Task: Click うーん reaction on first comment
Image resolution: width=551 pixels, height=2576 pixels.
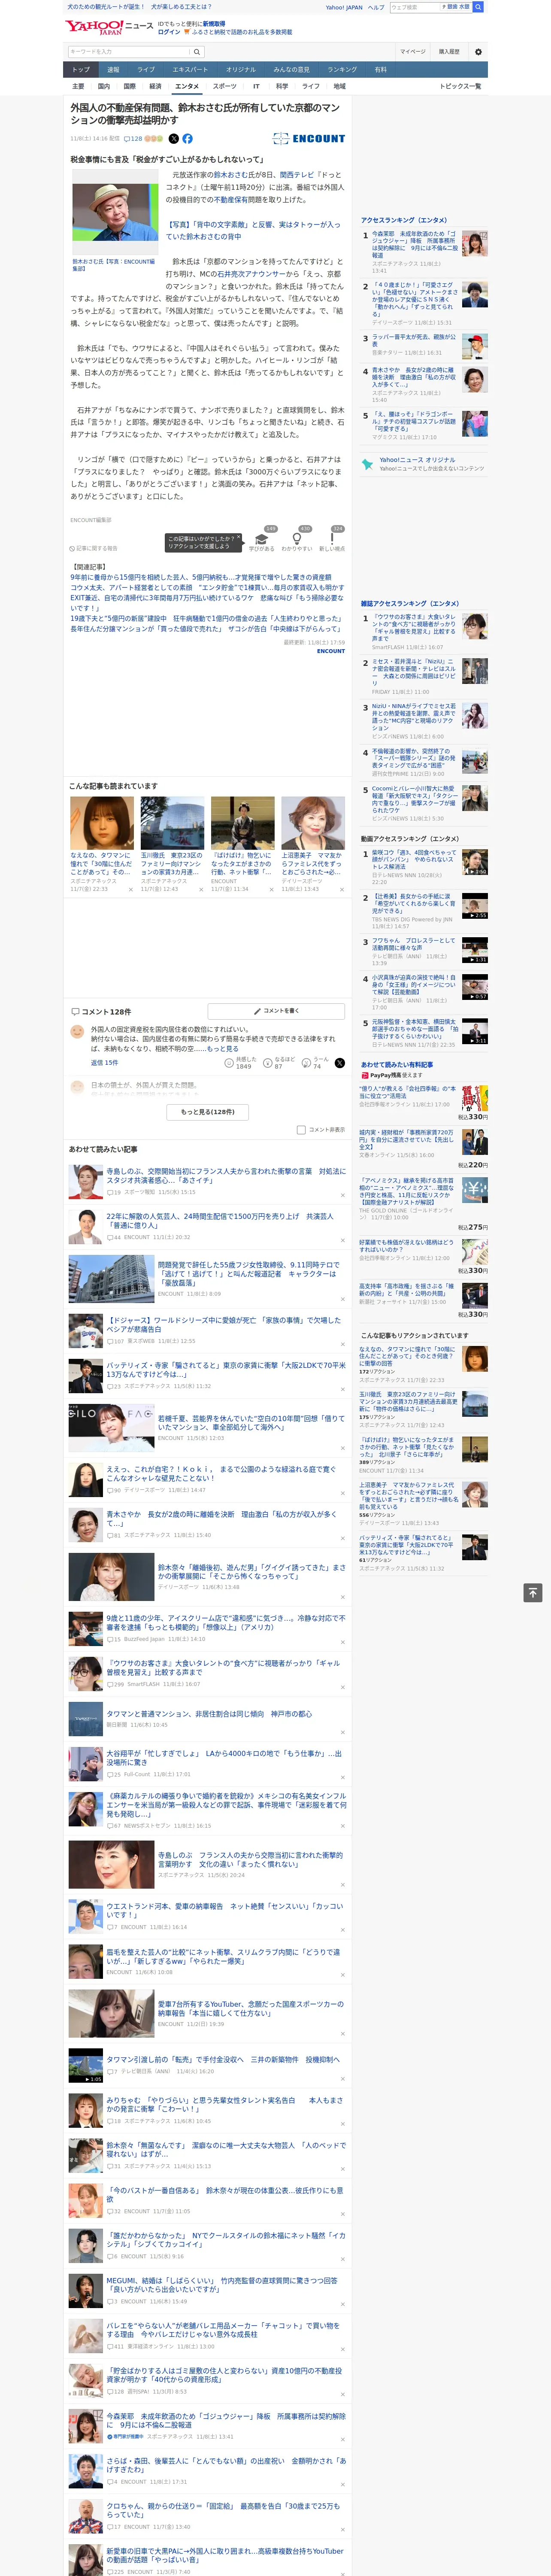Action: coord(307,1063)
